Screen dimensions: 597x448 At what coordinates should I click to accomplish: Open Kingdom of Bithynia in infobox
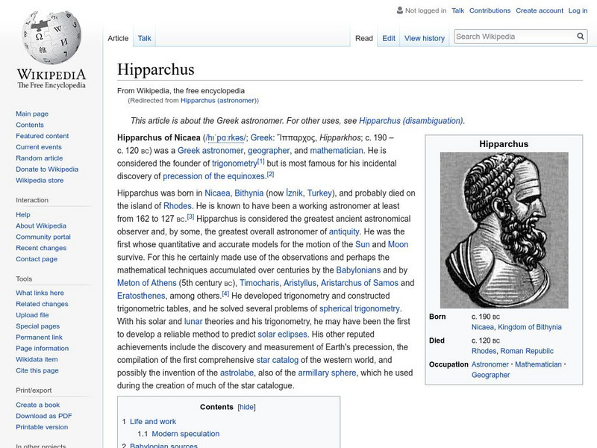(530, 327)
